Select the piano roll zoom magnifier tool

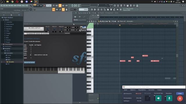113,21
